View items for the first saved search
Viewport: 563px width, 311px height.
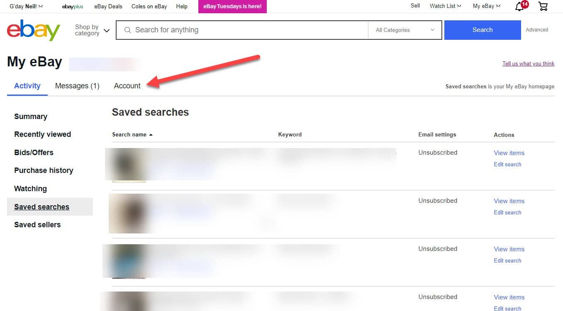(509, 153)
